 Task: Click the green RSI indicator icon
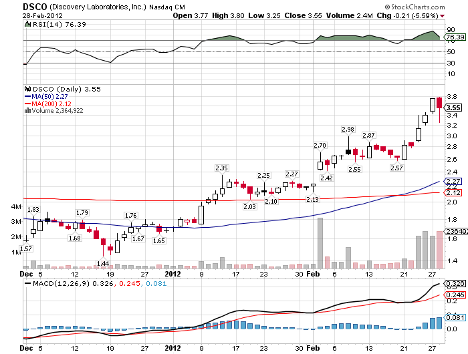click(27, 24)
